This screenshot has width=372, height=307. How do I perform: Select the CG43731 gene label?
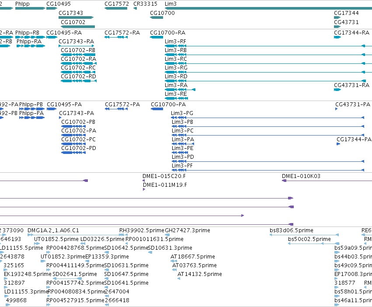[346, 22]
